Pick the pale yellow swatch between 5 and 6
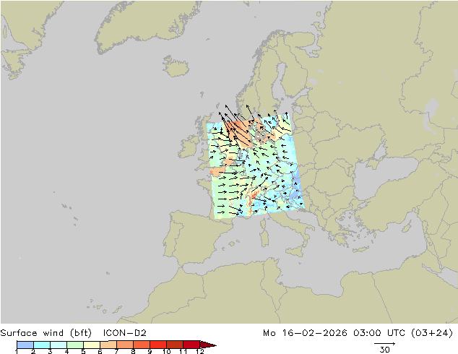The image size is (458, 354). [x=92, y=345]
